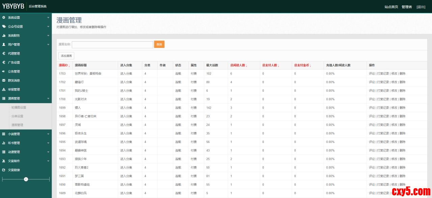Click the person icon beside 用户管理
432x198 pixels.
(x=4, y=45)
